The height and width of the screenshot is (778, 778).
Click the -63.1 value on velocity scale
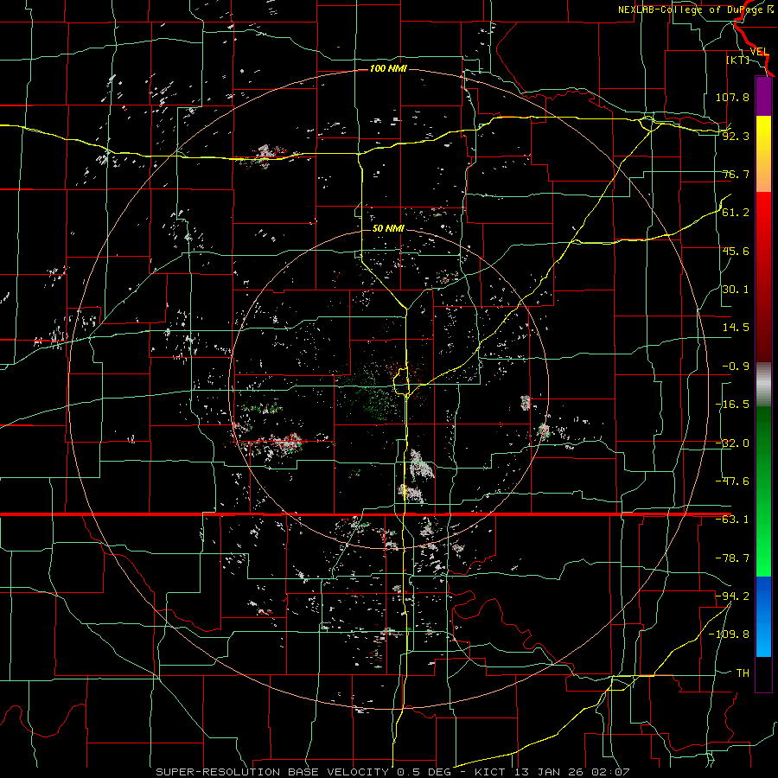click(732, 520)
